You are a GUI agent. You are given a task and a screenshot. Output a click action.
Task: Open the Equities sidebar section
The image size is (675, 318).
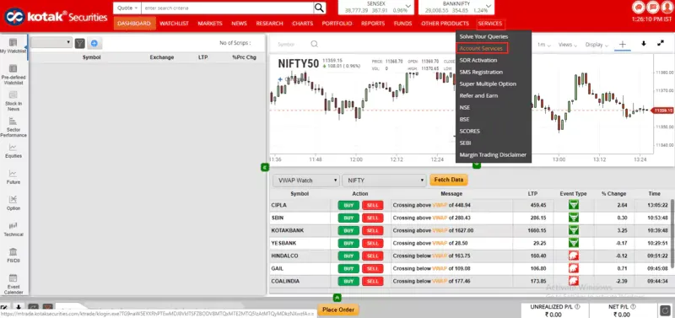click(x=13, y=151)
